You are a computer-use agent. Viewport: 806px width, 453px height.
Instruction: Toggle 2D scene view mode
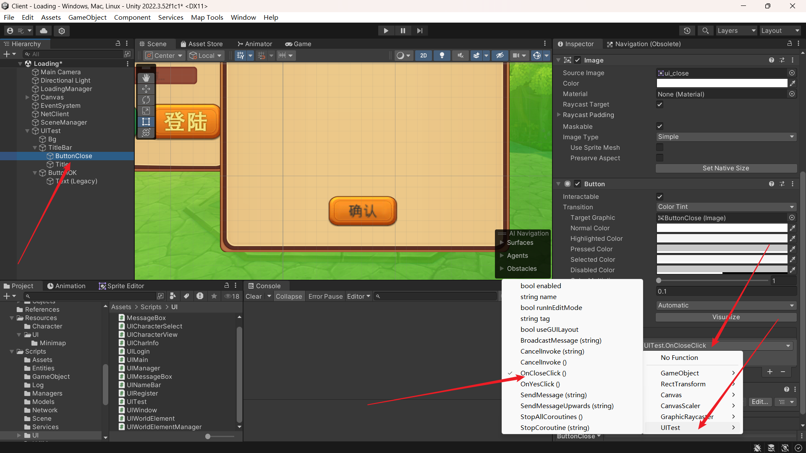click(x=423, y=55)
